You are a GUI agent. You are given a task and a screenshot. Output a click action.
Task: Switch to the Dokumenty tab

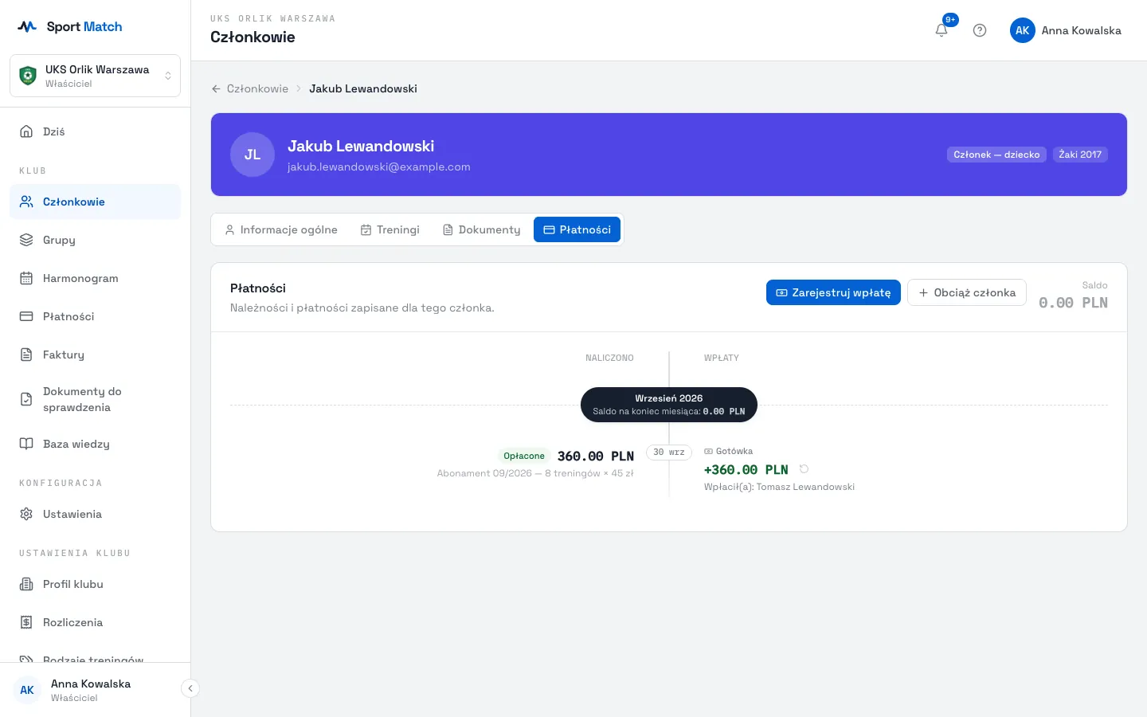pos(482,229)
